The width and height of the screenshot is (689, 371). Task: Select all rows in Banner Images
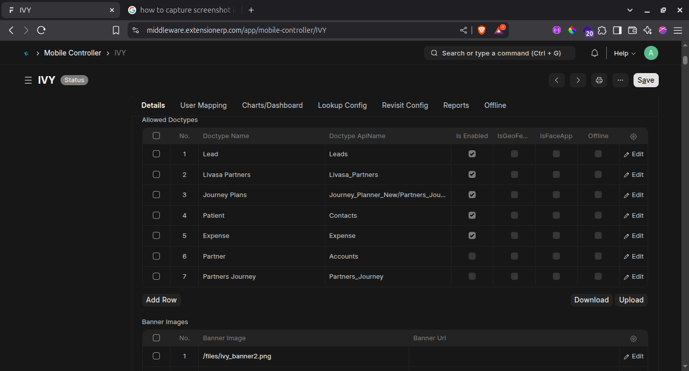156,338
